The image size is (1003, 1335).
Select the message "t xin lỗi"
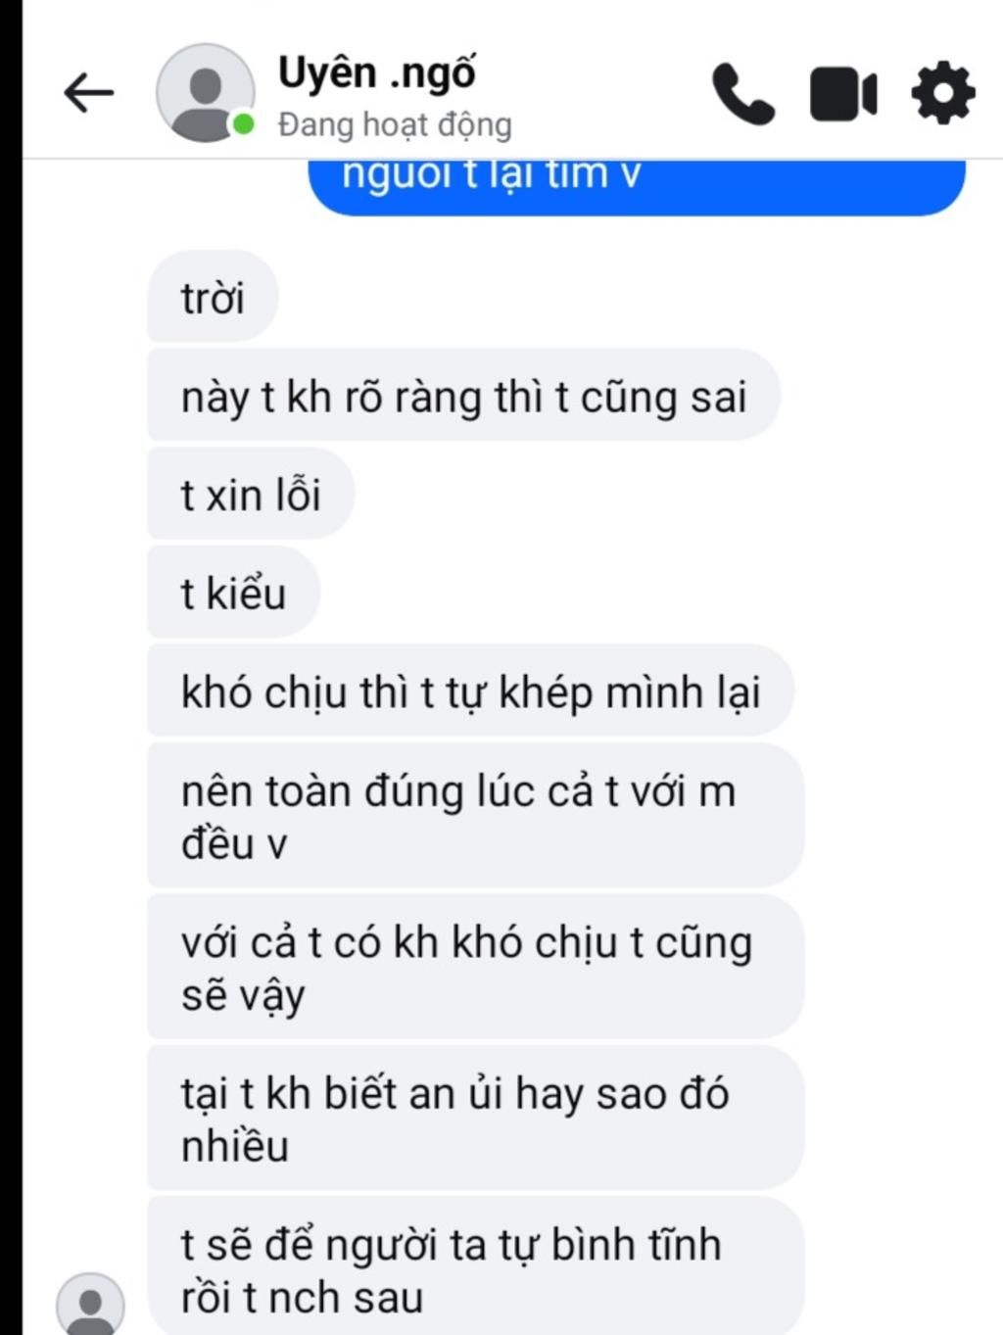[251, 494]
